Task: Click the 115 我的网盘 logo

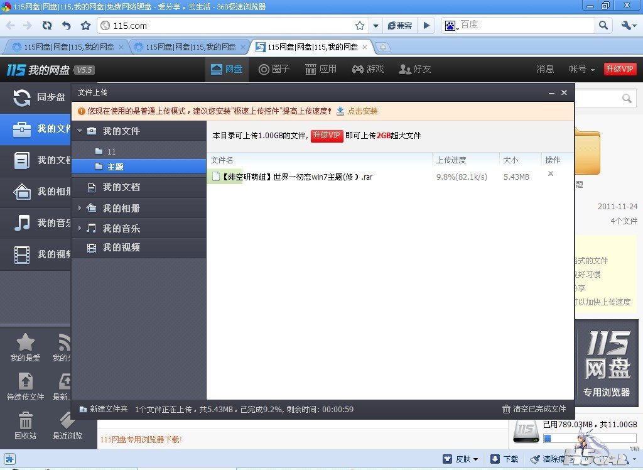Action: point(38,70)
